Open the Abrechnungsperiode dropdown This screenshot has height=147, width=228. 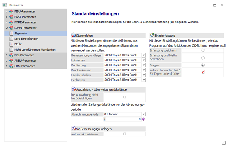[143, 114]
